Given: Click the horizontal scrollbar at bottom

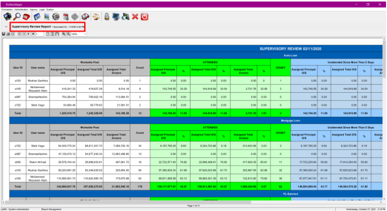Looking at the screenshot, I should point(192,202).
